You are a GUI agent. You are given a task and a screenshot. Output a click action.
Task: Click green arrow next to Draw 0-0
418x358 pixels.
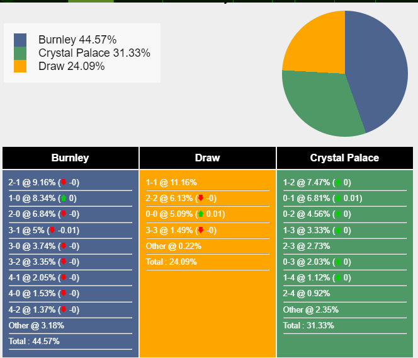pos(201,214)
